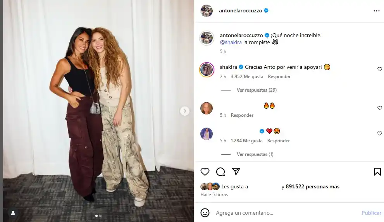This screenshot has height=222, width=384.
Task: Open the comment bubble icon
Action: point(220,172)
